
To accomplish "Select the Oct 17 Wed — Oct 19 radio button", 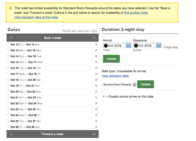I will pos(8,74).
